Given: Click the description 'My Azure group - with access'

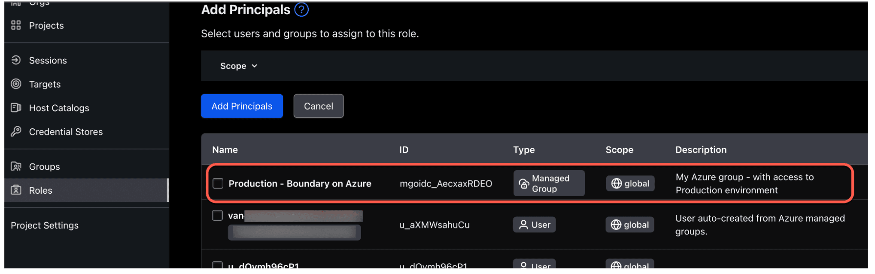Looking at the screenshot, I should tap(744, 184).
